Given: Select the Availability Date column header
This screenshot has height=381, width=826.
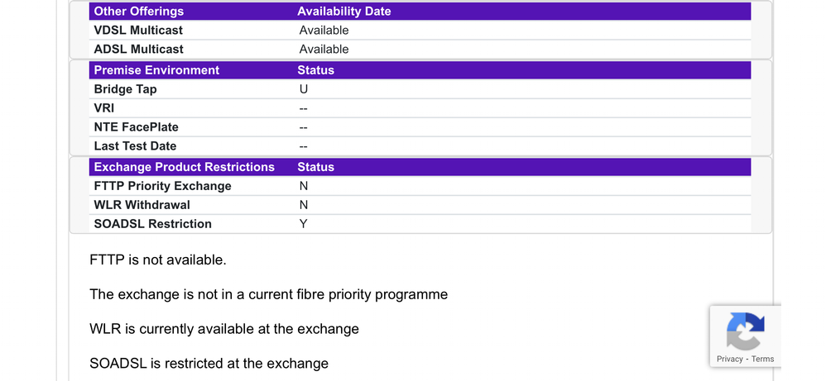Looking at the screenshot, I should coord(344,12).
